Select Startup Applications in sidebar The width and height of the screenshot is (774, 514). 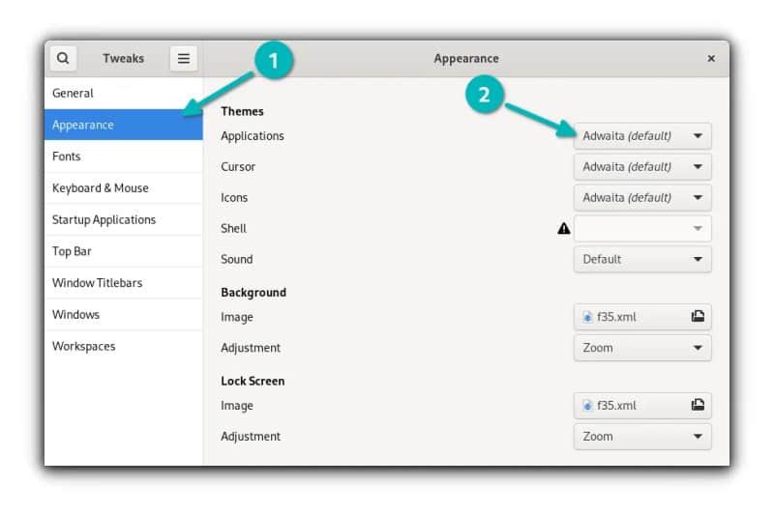coord(104,220)
